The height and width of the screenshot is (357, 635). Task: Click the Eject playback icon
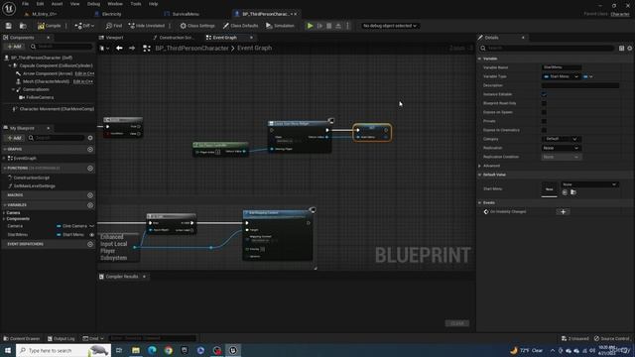[x=338, y=26]
